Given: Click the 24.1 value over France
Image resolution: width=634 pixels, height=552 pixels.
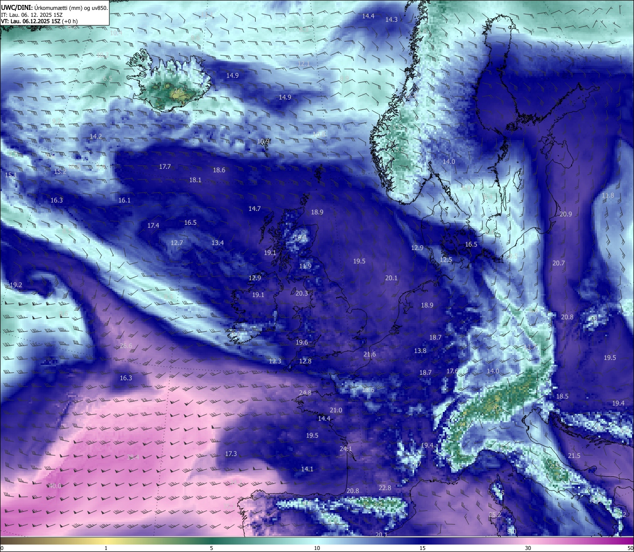Looking at the screenshot, I should [346, 449].
